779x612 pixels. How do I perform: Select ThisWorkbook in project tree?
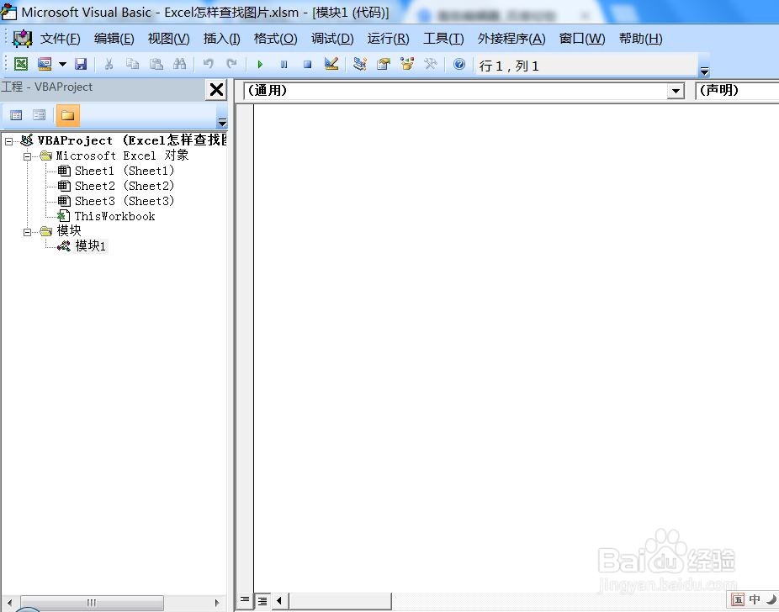point(114,216)
